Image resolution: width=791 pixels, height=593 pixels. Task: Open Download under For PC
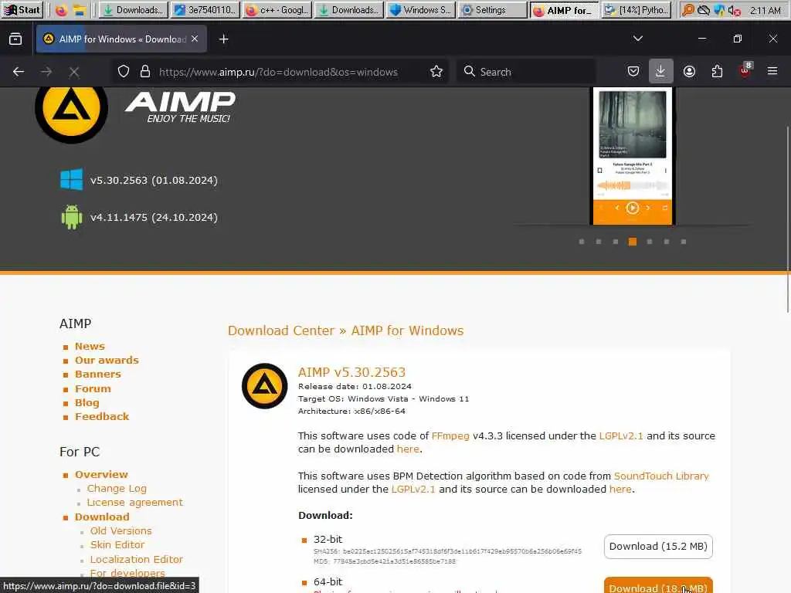coord(102,517)
